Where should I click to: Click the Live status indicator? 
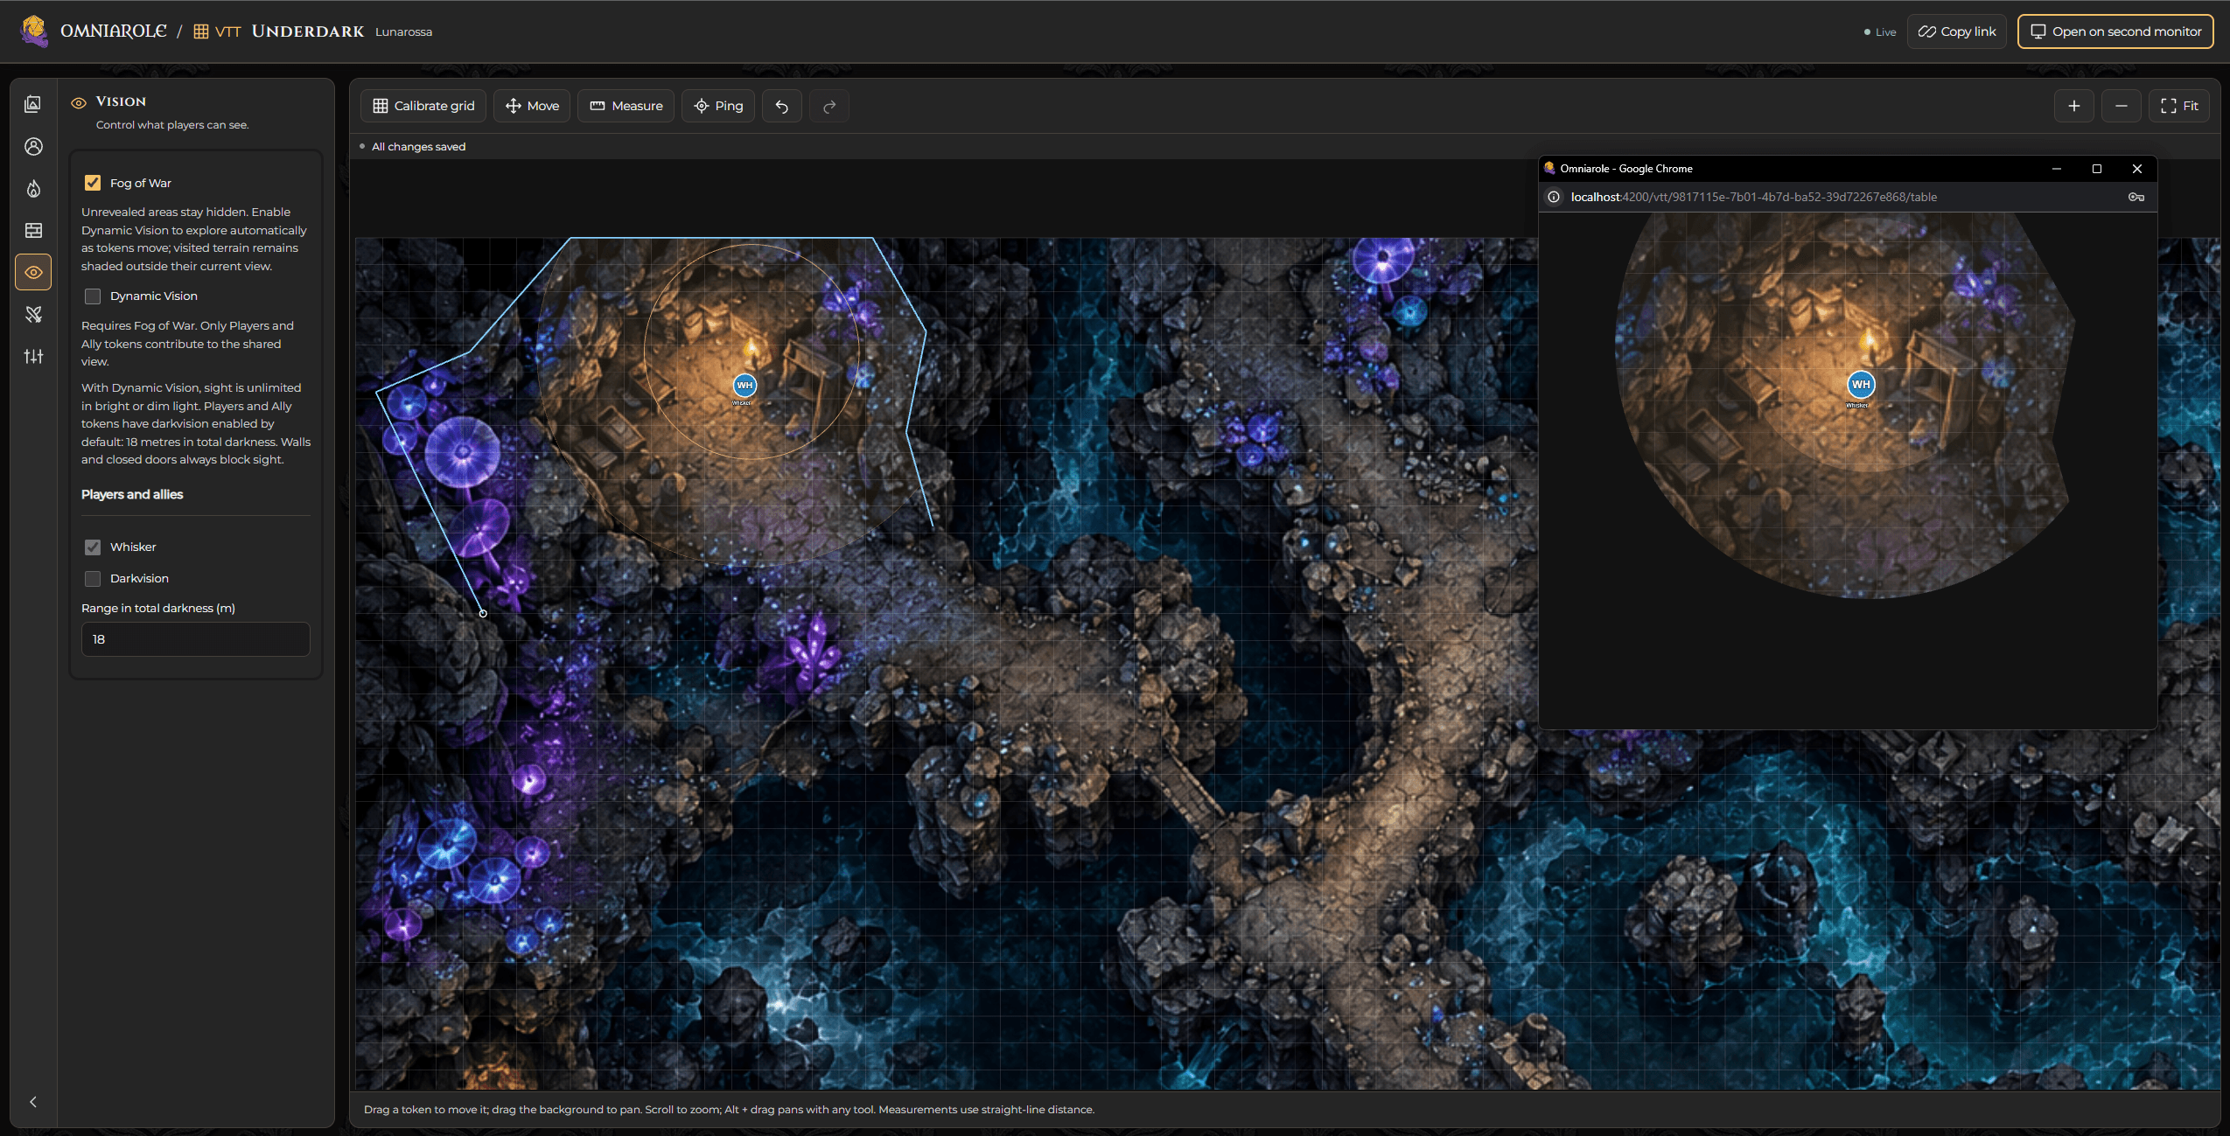point(1879,32)
